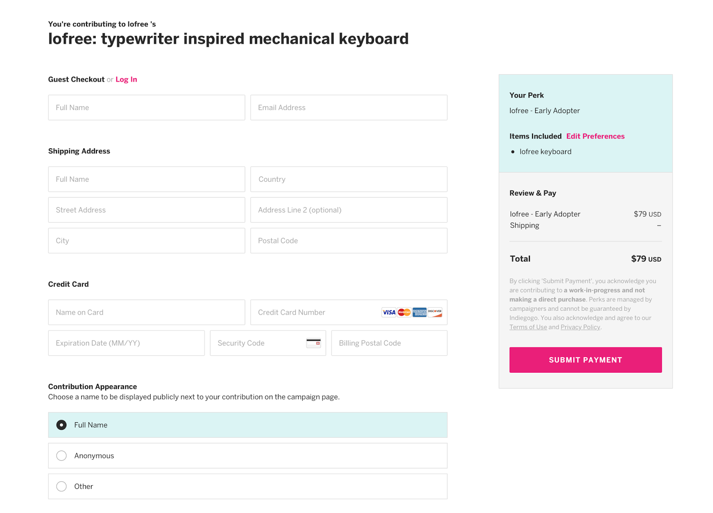713x513 pixels.
Task: Choose the Anonymous contribution appearance
Action: 61,456
